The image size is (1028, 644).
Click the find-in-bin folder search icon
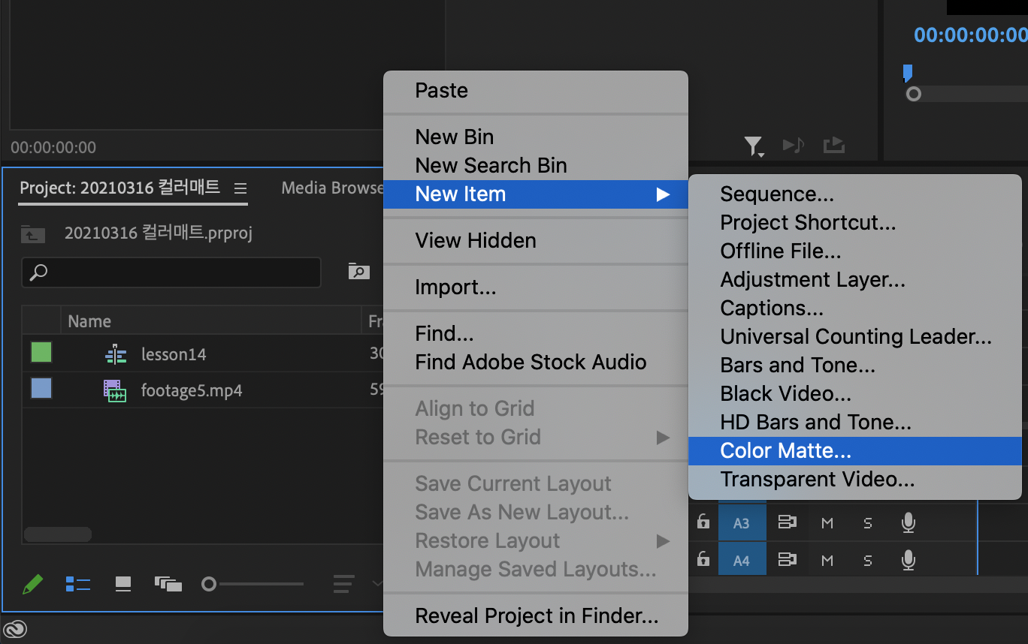[x=359, y=272]
